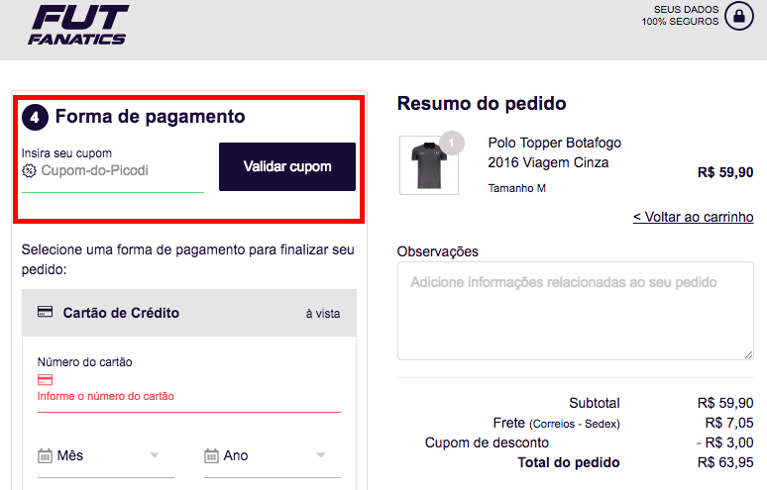
Task: Focus the coupon code input field
Action: pyautogui.click(x=119, y=170)
